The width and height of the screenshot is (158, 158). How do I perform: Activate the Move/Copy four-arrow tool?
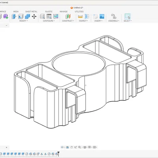34,17
